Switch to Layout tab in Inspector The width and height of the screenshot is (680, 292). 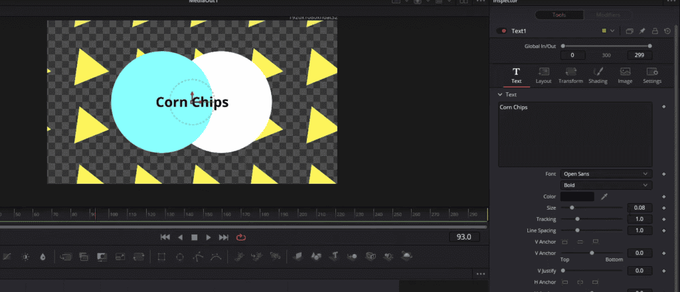[x=543, y=76]
